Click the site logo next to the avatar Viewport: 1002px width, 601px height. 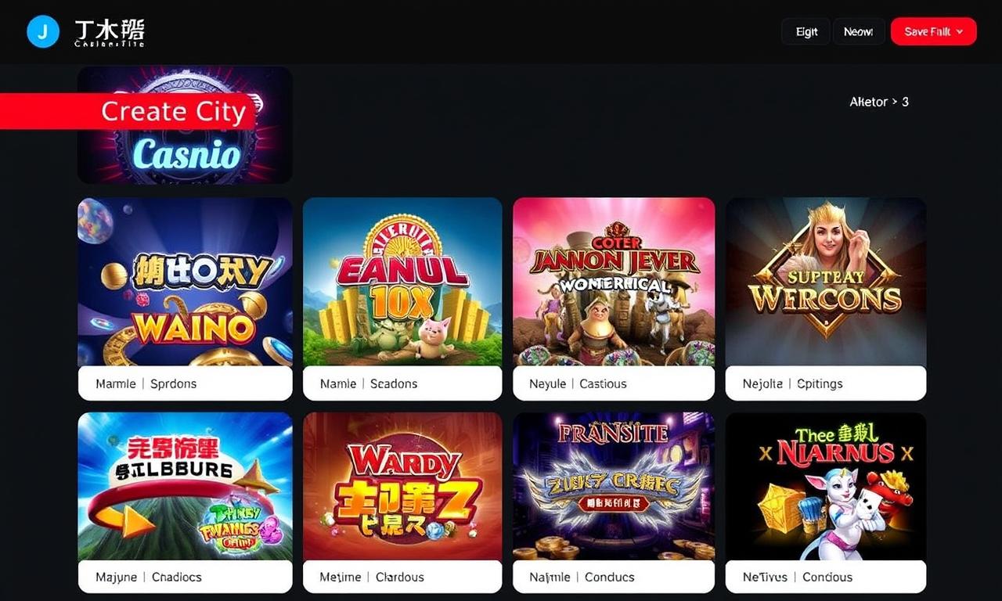click(x=110, y=33)
